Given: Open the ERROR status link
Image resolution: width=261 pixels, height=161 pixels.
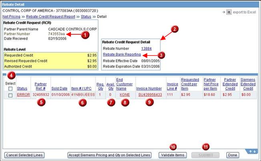Looking at the screenshot, I should pos(24,95).
